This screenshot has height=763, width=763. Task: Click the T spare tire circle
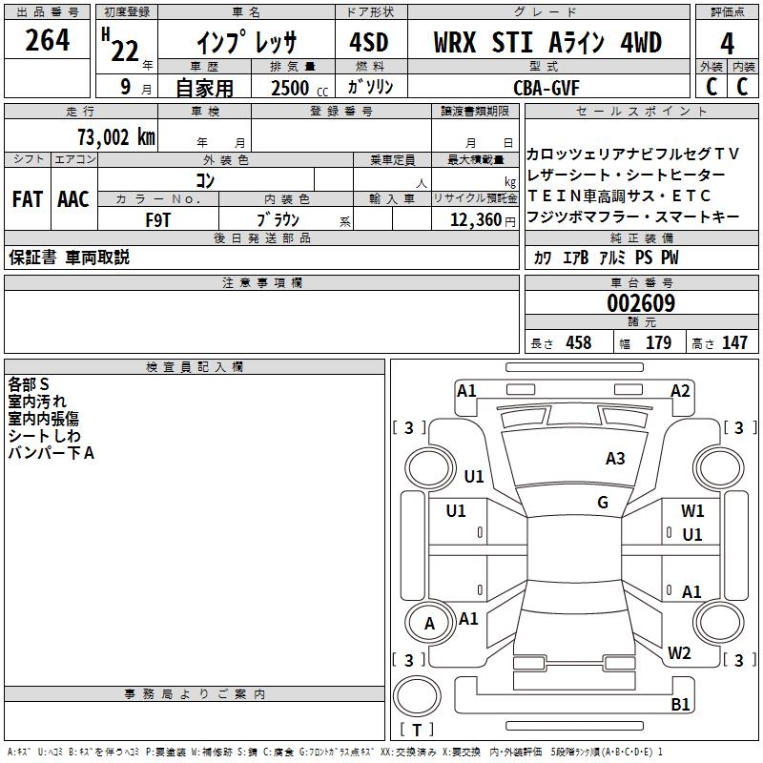417,696
